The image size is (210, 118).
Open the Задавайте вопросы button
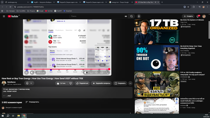pos(101,83)
